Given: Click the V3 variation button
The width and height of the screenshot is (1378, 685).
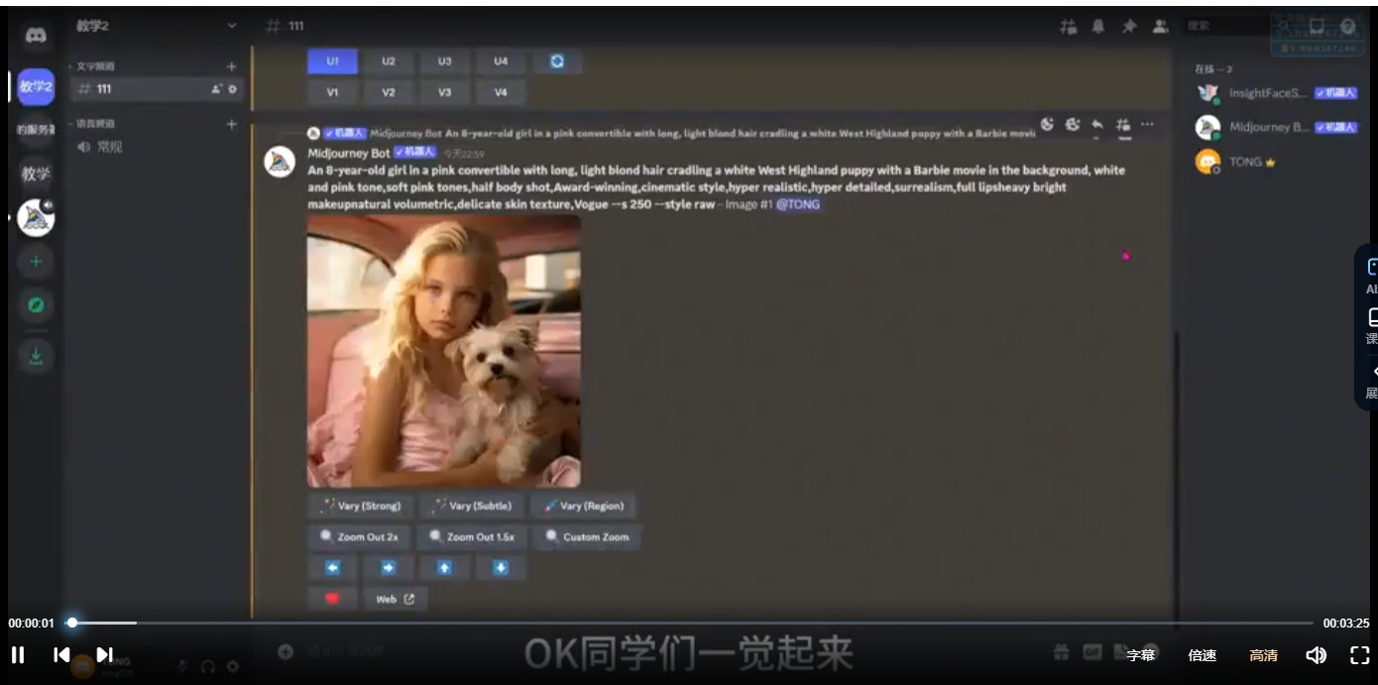Looking at the screenshot, I should click(x=444, y=92).
